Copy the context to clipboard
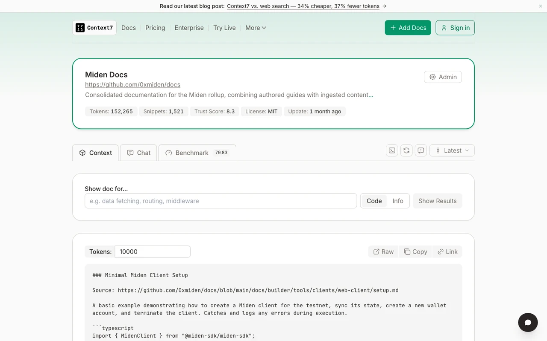The width and height of the screenshot is (547, 341). pyautogui.click(x=415, y=251)
